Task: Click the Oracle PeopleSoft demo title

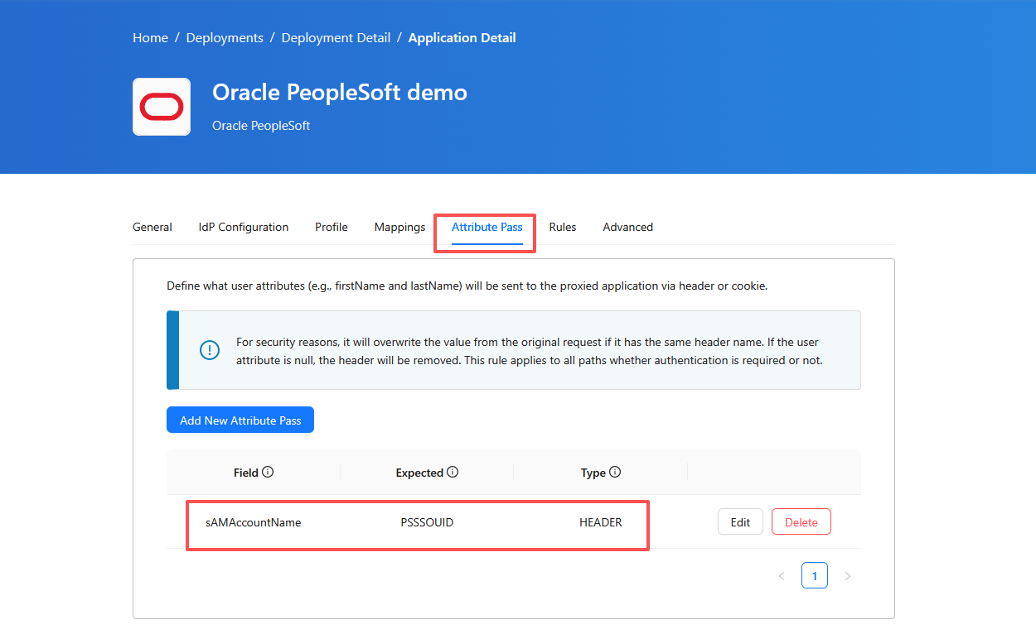Action: pyautogui.click(x=340, y=92)
